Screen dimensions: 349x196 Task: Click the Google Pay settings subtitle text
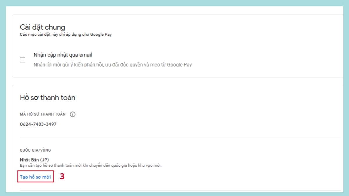point(66,35)
